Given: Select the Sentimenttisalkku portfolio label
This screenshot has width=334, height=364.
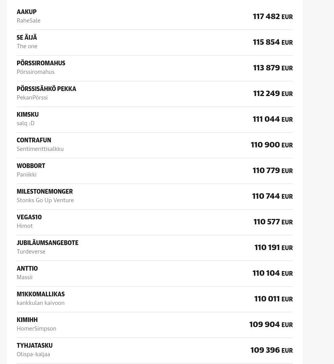Looking at the screenshot, I should tap(40, 149).
